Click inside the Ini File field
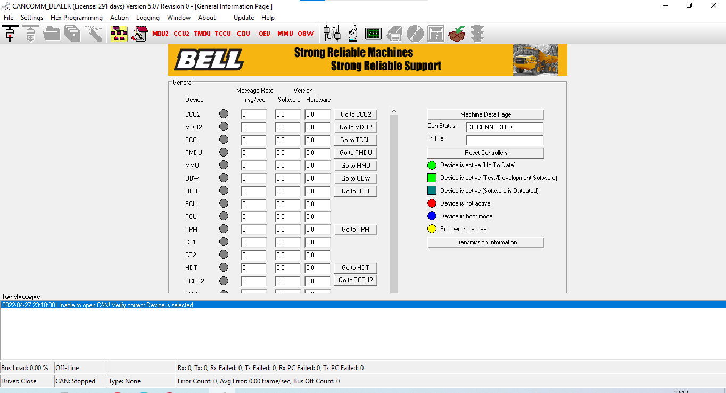 (504, 140)
